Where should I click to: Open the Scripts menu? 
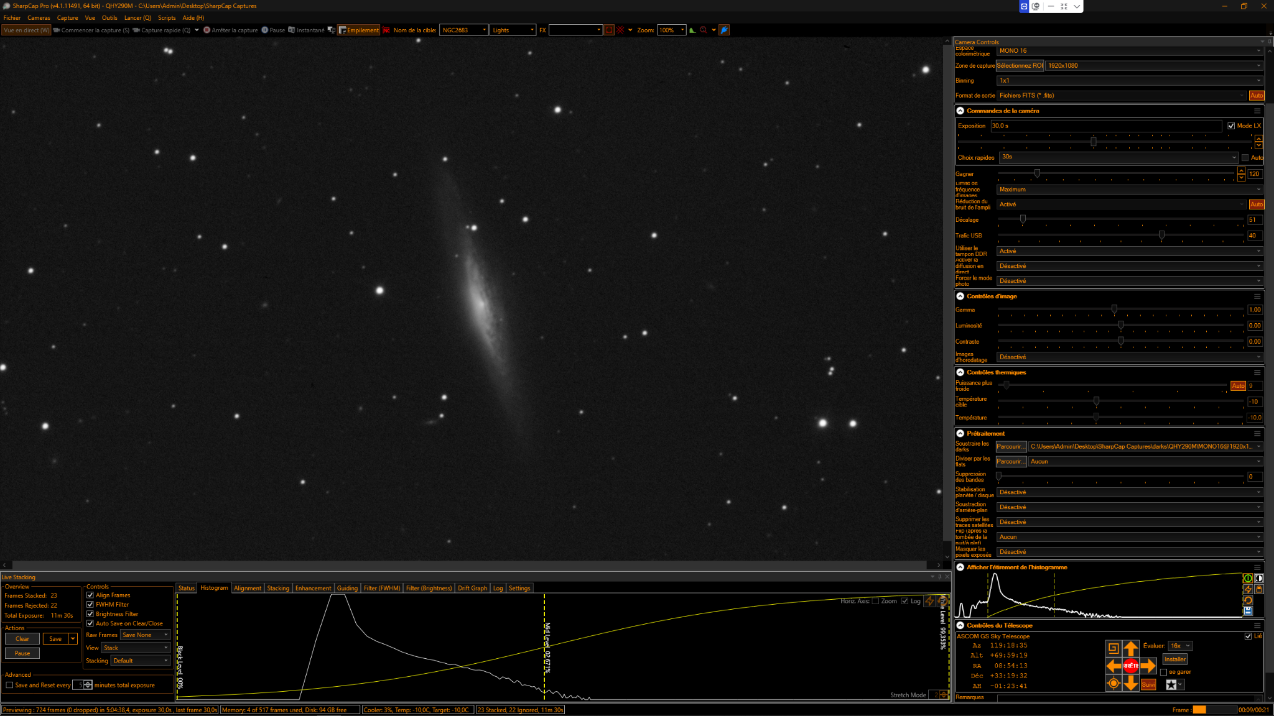pyautogui.click(x=167, y=18)
